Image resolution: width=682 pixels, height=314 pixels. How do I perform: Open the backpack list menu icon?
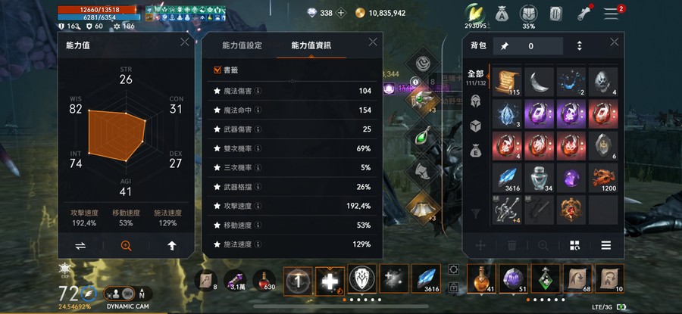pos(606,245)
